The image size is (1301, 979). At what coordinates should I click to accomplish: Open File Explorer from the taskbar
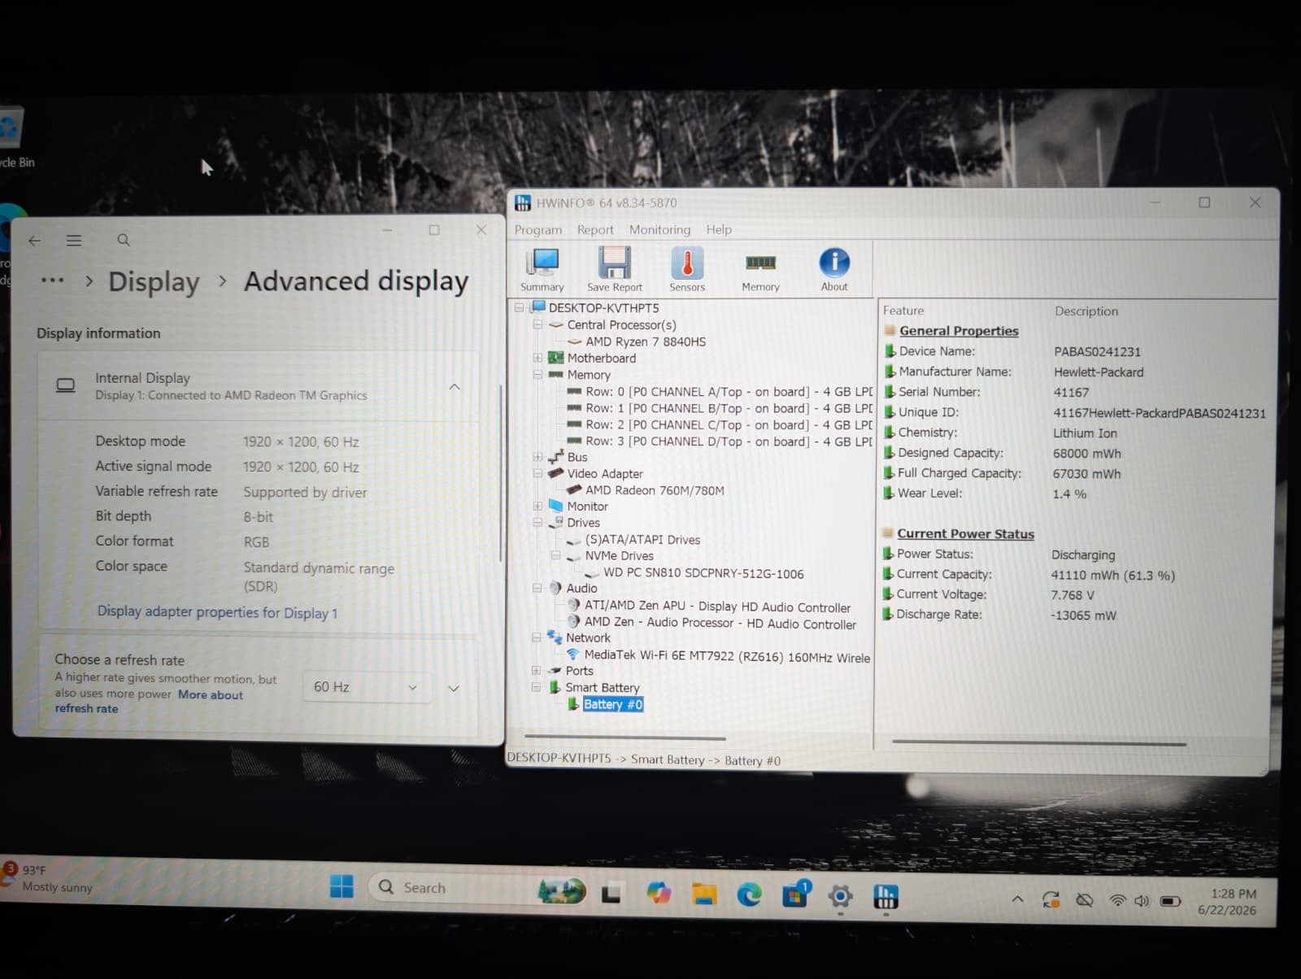pos(704,894)
